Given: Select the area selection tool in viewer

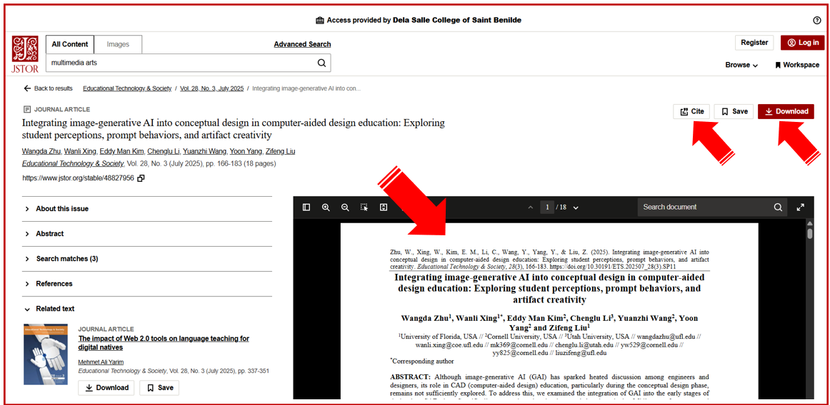Looking at the screenshot, I should pyautogui.click(x=364, y=207).
